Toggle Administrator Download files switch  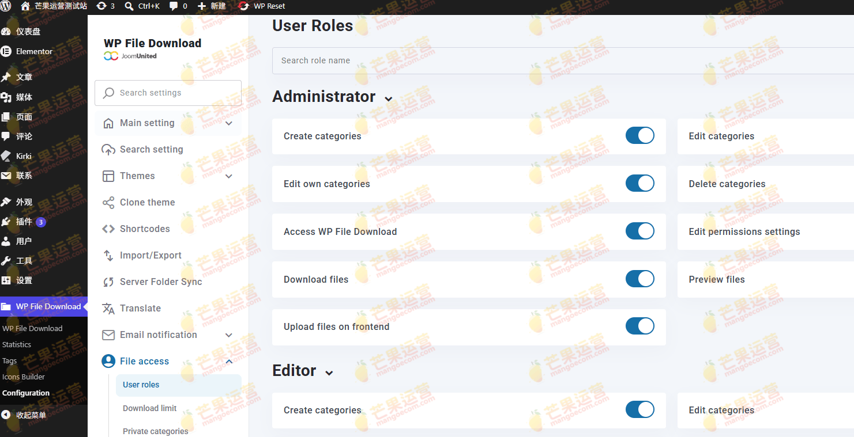[x=640, y=279]
